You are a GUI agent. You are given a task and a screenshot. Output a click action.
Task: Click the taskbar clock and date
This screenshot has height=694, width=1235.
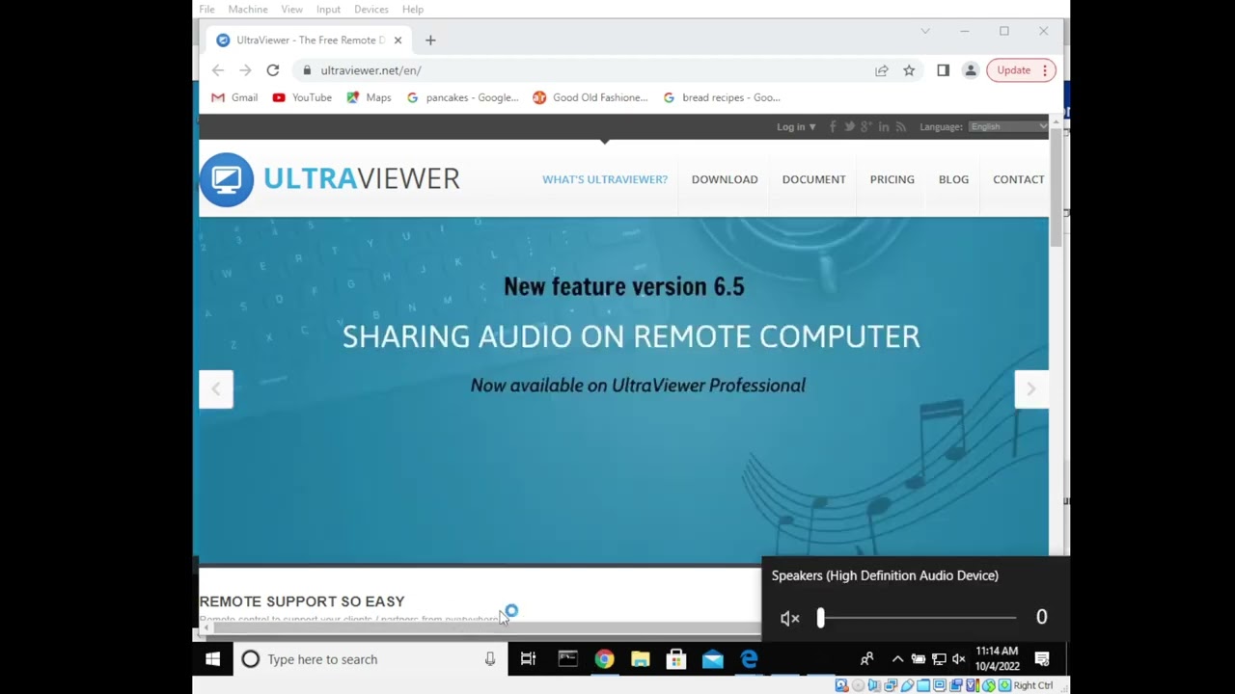coord(997,659)
